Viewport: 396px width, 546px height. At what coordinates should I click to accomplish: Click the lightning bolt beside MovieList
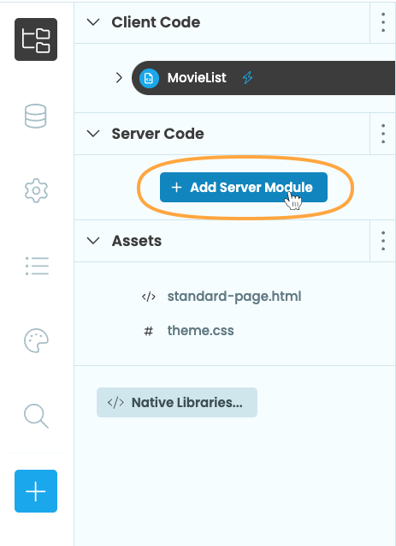click(247, 78)
